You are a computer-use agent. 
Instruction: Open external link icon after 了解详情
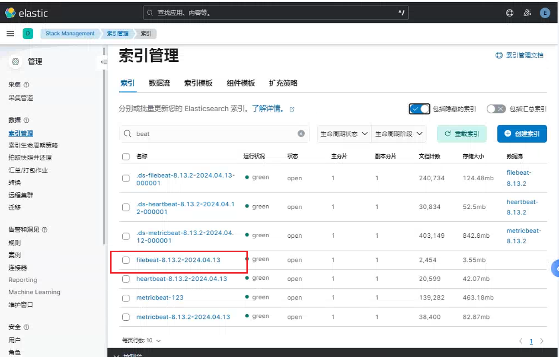pyautogui.click(x=292, y=109)
